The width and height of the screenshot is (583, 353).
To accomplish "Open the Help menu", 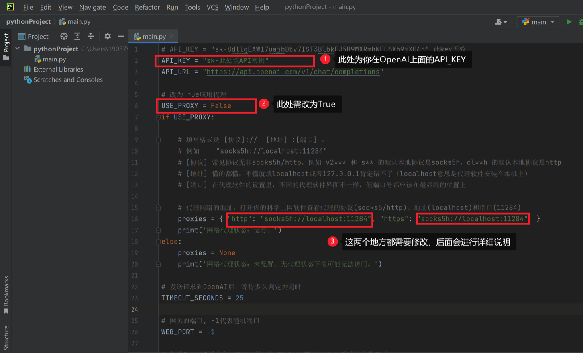I will click(262, 7).
